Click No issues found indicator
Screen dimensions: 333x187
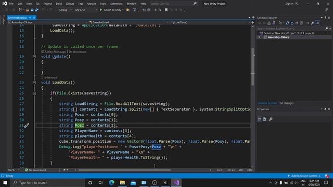coord(35,170)
